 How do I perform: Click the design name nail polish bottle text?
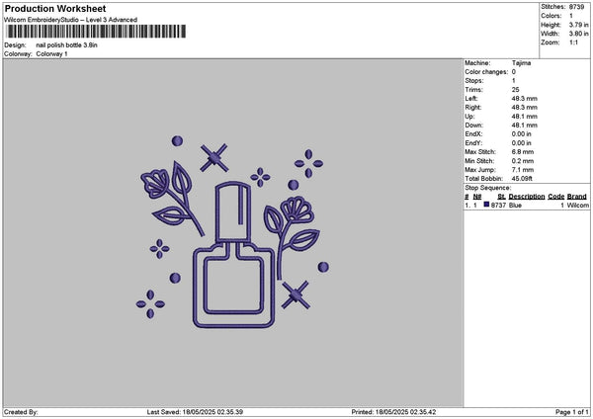pos(67,45)
